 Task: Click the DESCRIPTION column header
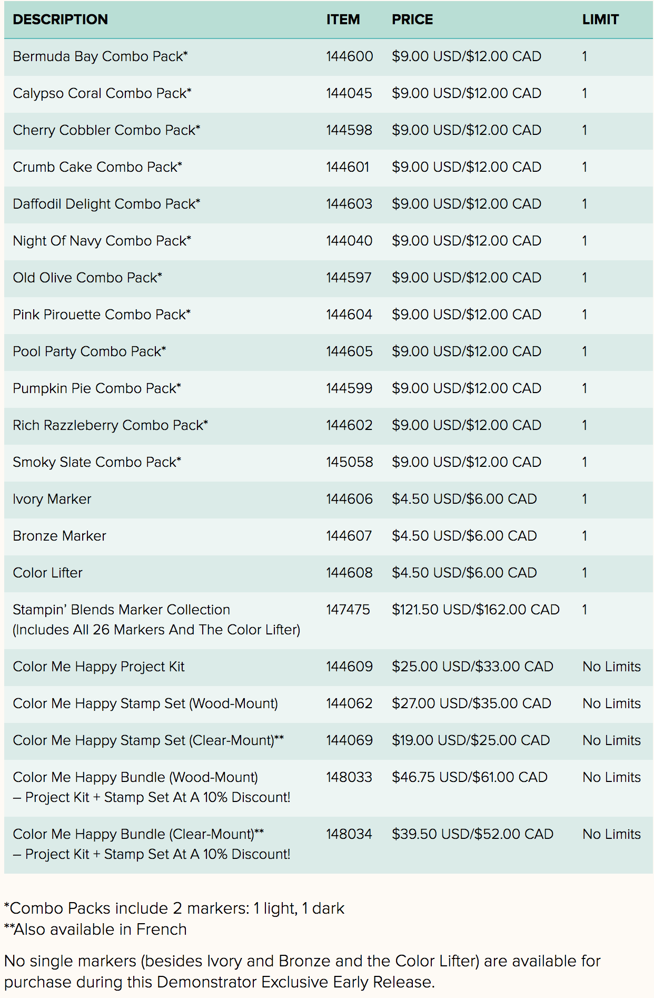[60, 19]
